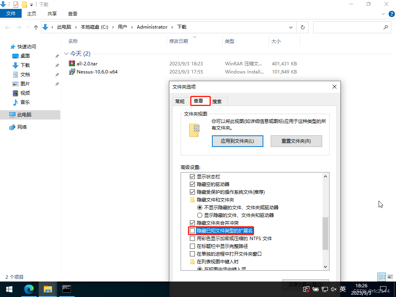Go forward using the forward arrow
The image size is (396, 297).
pos(19,27)
